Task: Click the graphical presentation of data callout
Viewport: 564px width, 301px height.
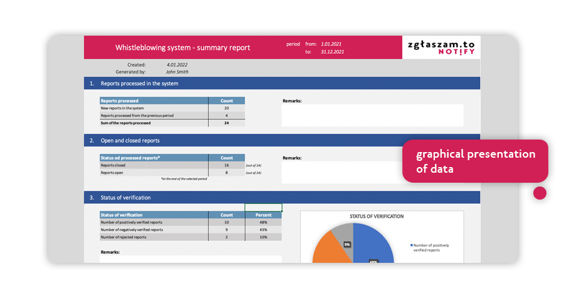Action: point(475,161)
